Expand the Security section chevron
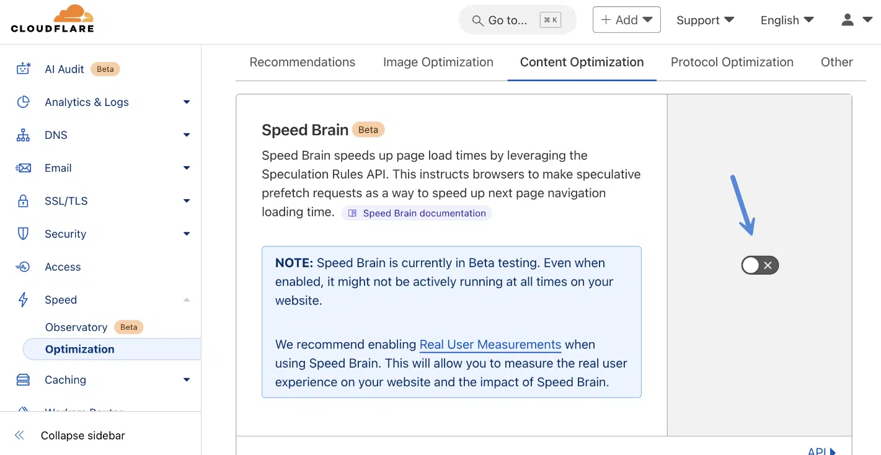Image resolution: width=881 pixels, height=455 pixels. pos(186,234)
